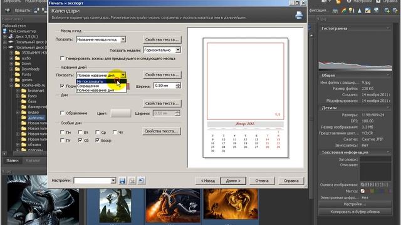Click the Отмена button
This screenshot has height=225, width=401.
pos(262,181)
